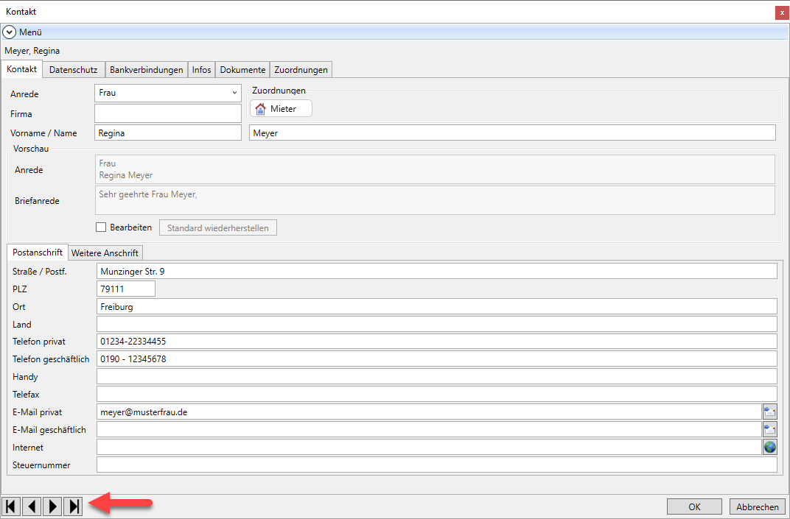Go to the next contact record
This screenshot has width=790, height=519.
52,506
